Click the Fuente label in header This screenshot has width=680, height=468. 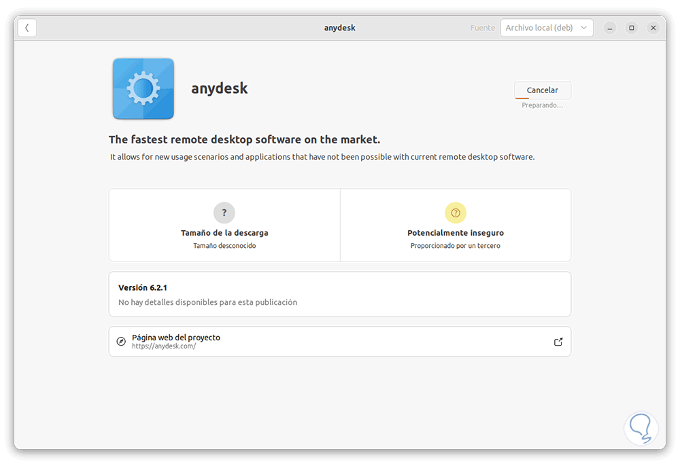click(x=482, y=28)
